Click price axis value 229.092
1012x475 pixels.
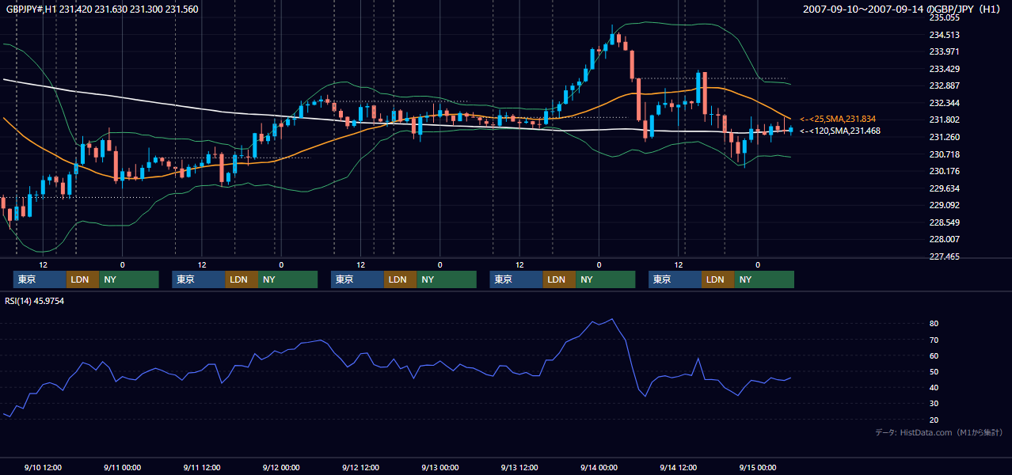click(944, 205)
